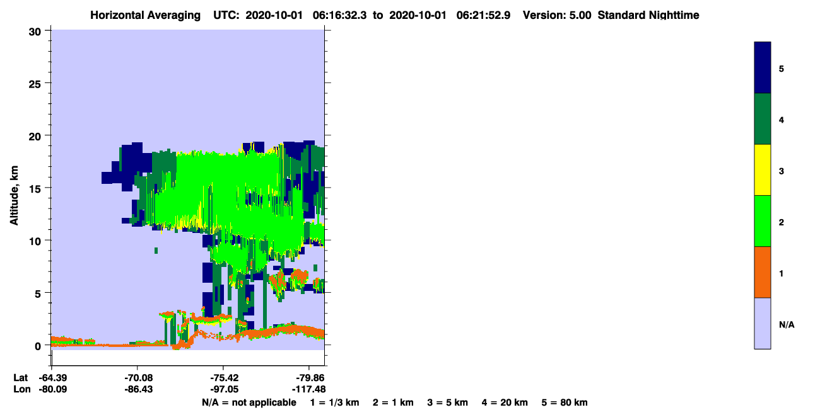
Task: Click the y-axis tick label 5
Action: click(39, 293)
